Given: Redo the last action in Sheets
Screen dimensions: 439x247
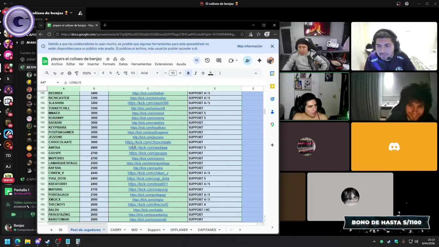Looking at the screenshot, I should [62, 73].
